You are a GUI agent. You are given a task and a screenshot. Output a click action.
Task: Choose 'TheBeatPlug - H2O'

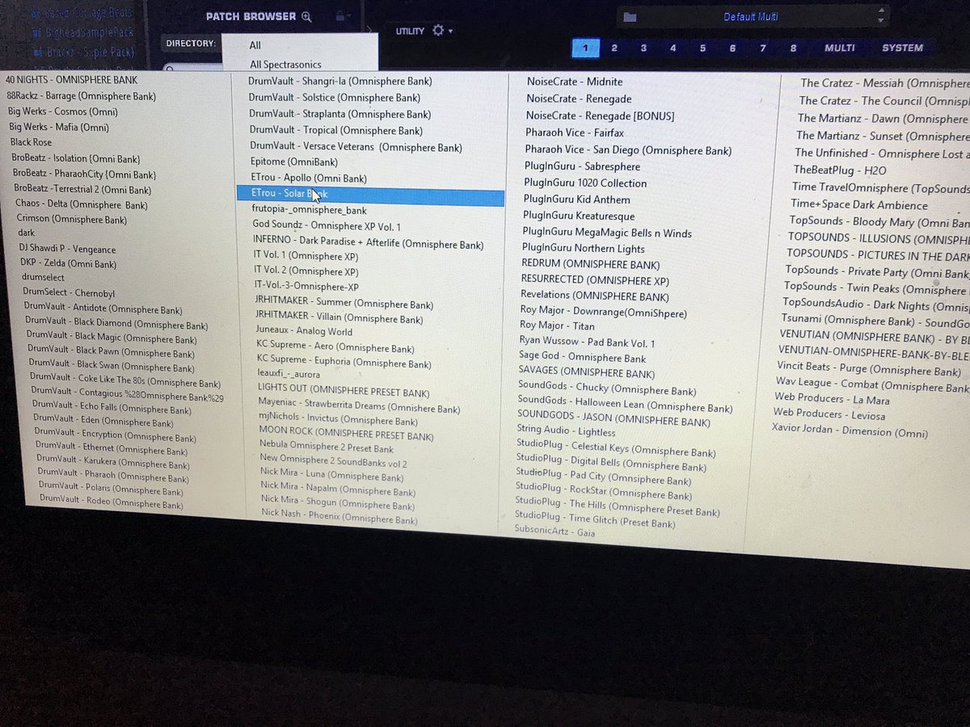pyautogui.click(x=840, y=170)
